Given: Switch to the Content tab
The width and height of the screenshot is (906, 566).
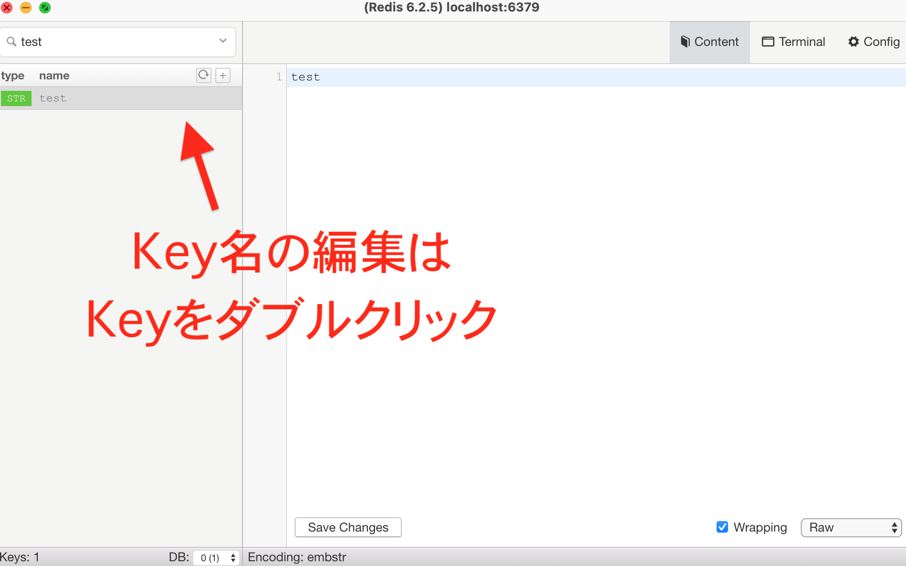Looking at the screenshot, I should [x=709, y=42].
